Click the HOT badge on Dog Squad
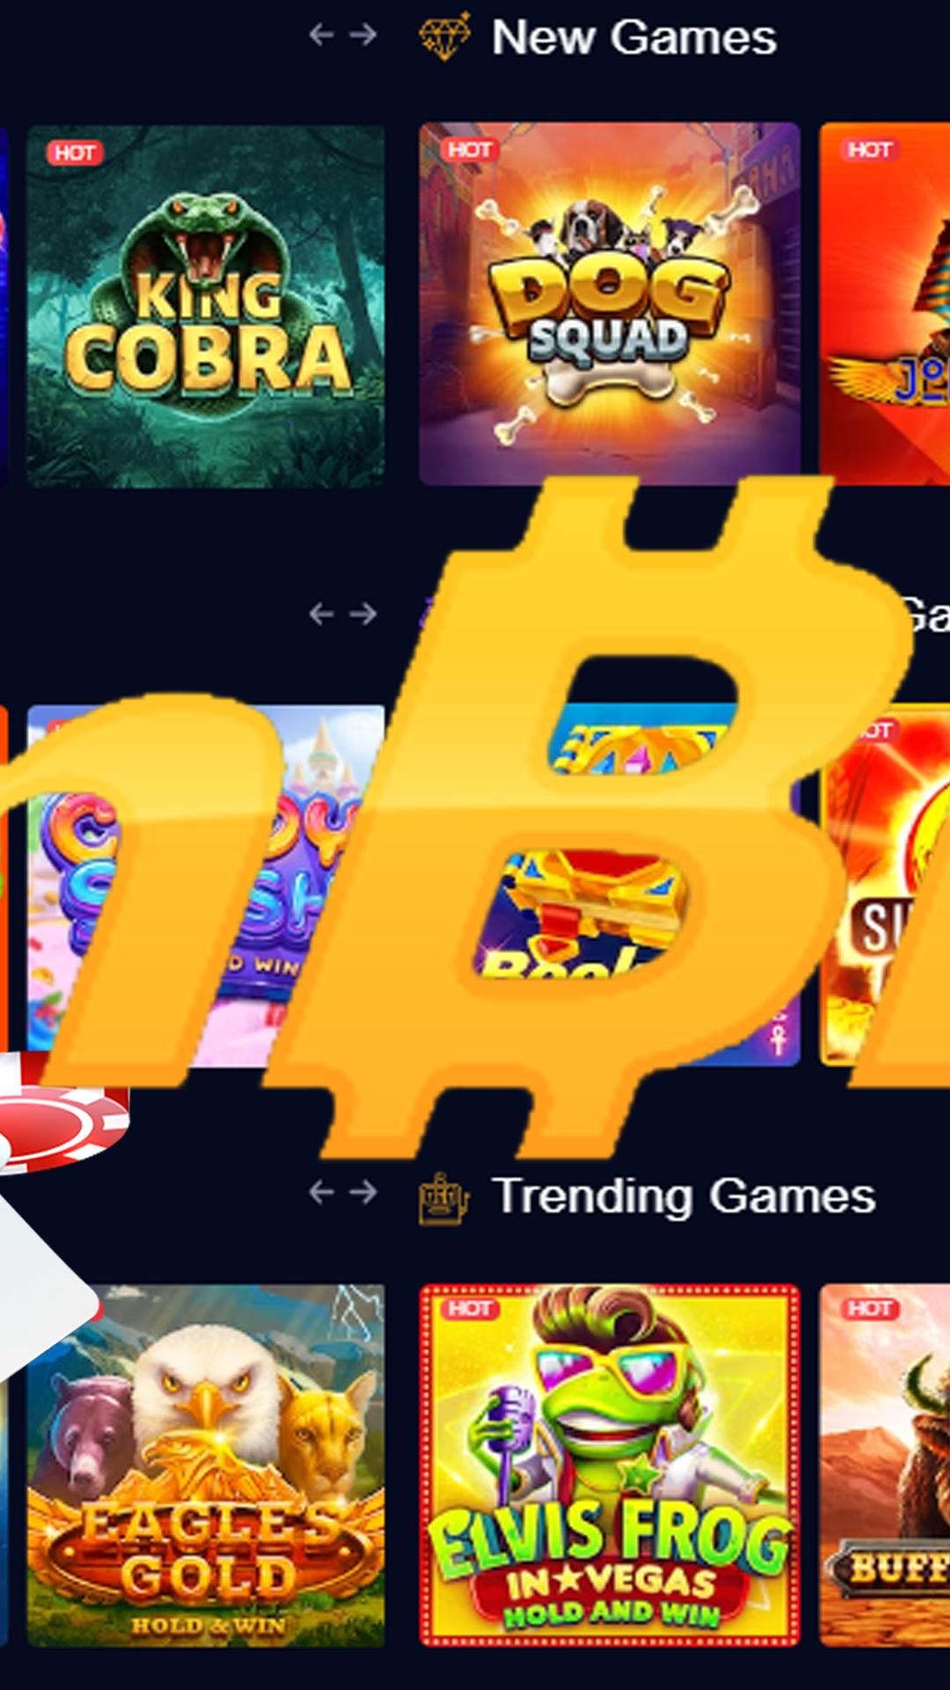Viewport: 950px width, 1690px height. tap(470, 150)
